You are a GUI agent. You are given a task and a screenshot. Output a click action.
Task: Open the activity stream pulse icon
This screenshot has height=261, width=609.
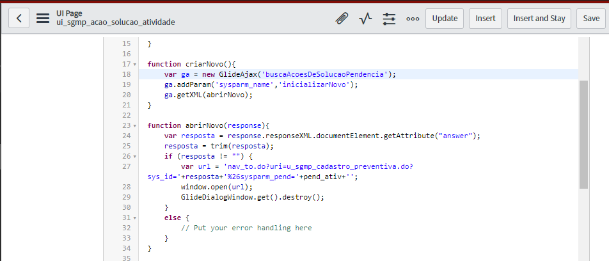coord(365,19)
